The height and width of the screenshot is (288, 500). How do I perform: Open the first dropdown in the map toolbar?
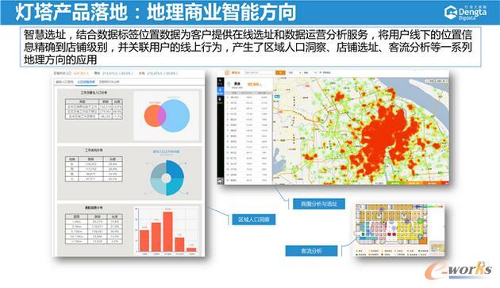pyautogui.click(x=294, y=73)
